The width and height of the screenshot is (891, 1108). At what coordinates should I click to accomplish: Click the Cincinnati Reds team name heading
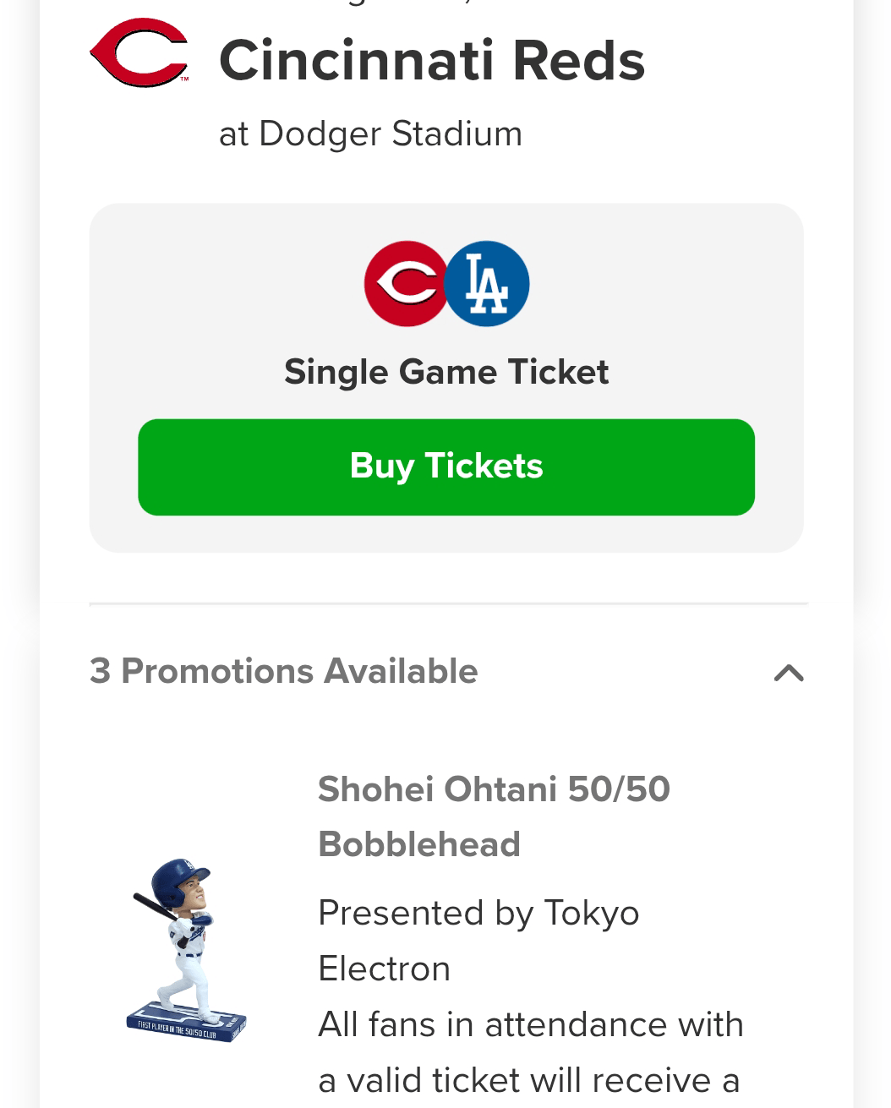(x=432, y=61)
